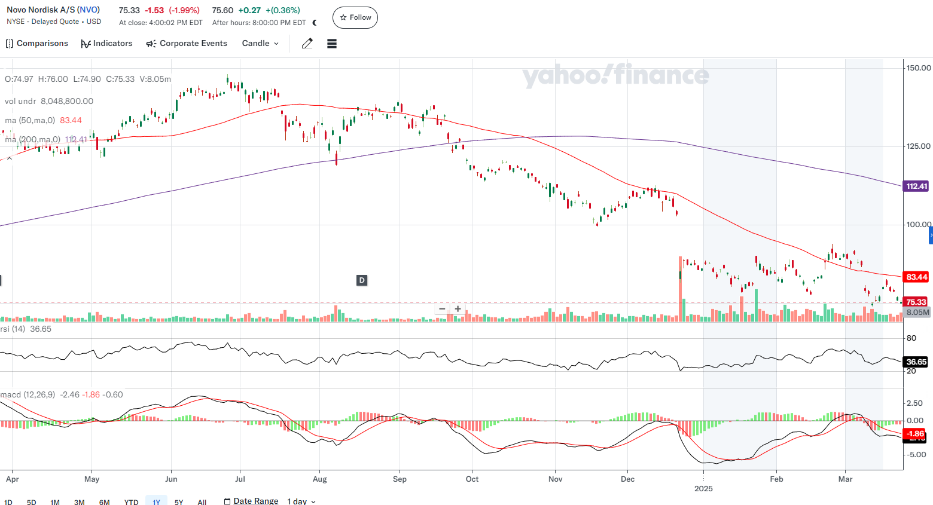Expand the Candle chart type dropdown
933x505 pixels.
(260, 44)
